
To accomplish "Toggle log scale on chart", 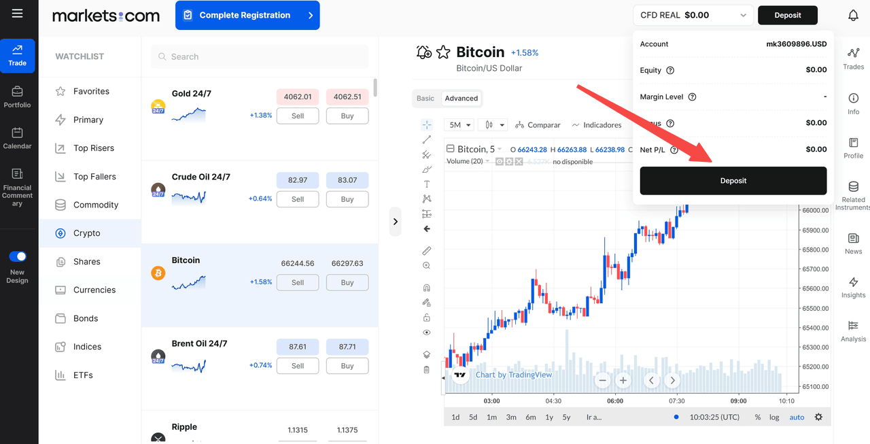I will tap(774, 417).
